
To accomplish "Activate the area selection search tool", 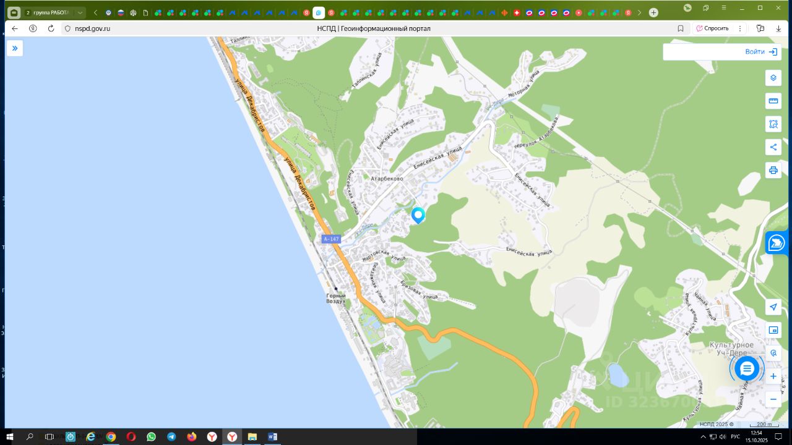I will click(x=773, y=124).
